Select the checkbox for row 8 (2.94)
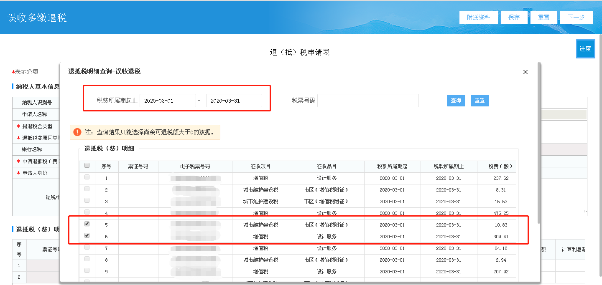The width and height of the screenshot is (602, 285). [x=87, y=259]
